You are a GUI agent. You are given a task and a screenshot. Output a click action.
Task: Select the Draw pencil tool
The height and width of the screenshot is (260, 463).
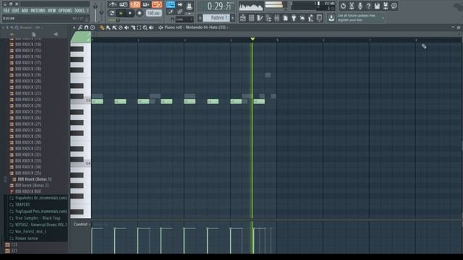point(101,27)
